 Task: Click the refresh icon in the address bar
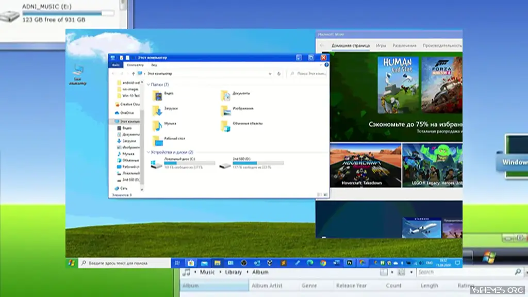coord(279,73)
